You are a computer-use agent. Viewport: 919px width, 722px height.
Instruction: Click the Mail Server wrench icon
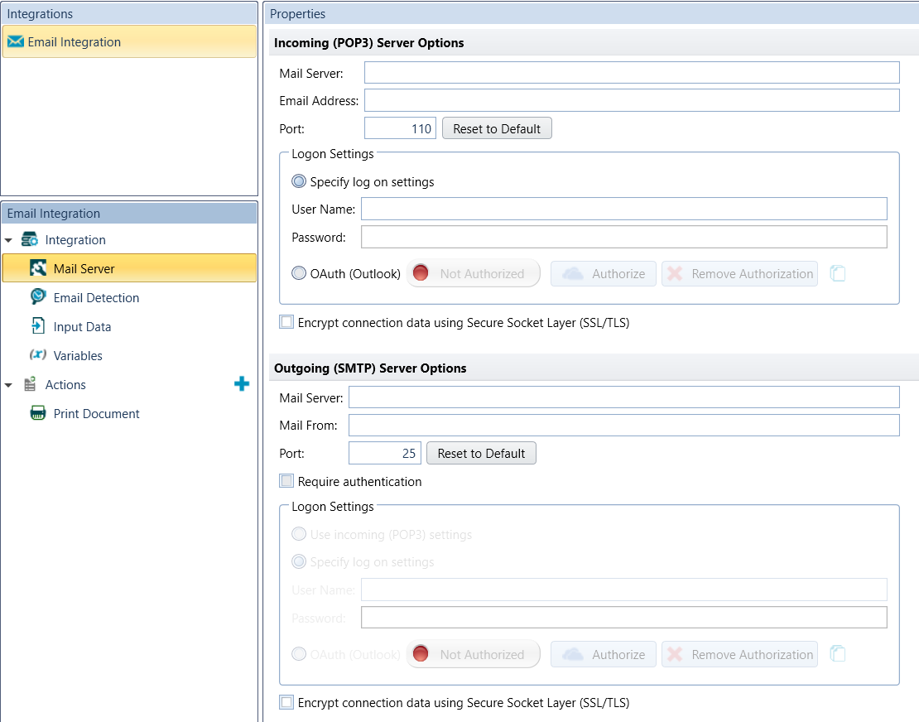tap(38, 268)
